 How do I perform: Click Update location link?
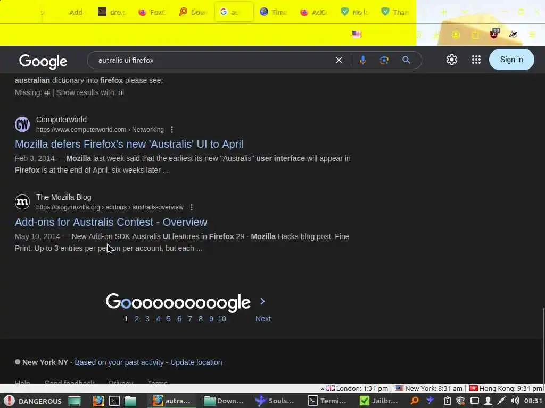point(196,362)
